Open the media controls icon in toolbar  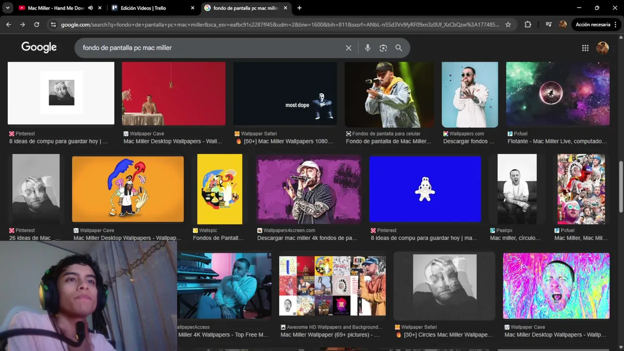coord(548,24)
